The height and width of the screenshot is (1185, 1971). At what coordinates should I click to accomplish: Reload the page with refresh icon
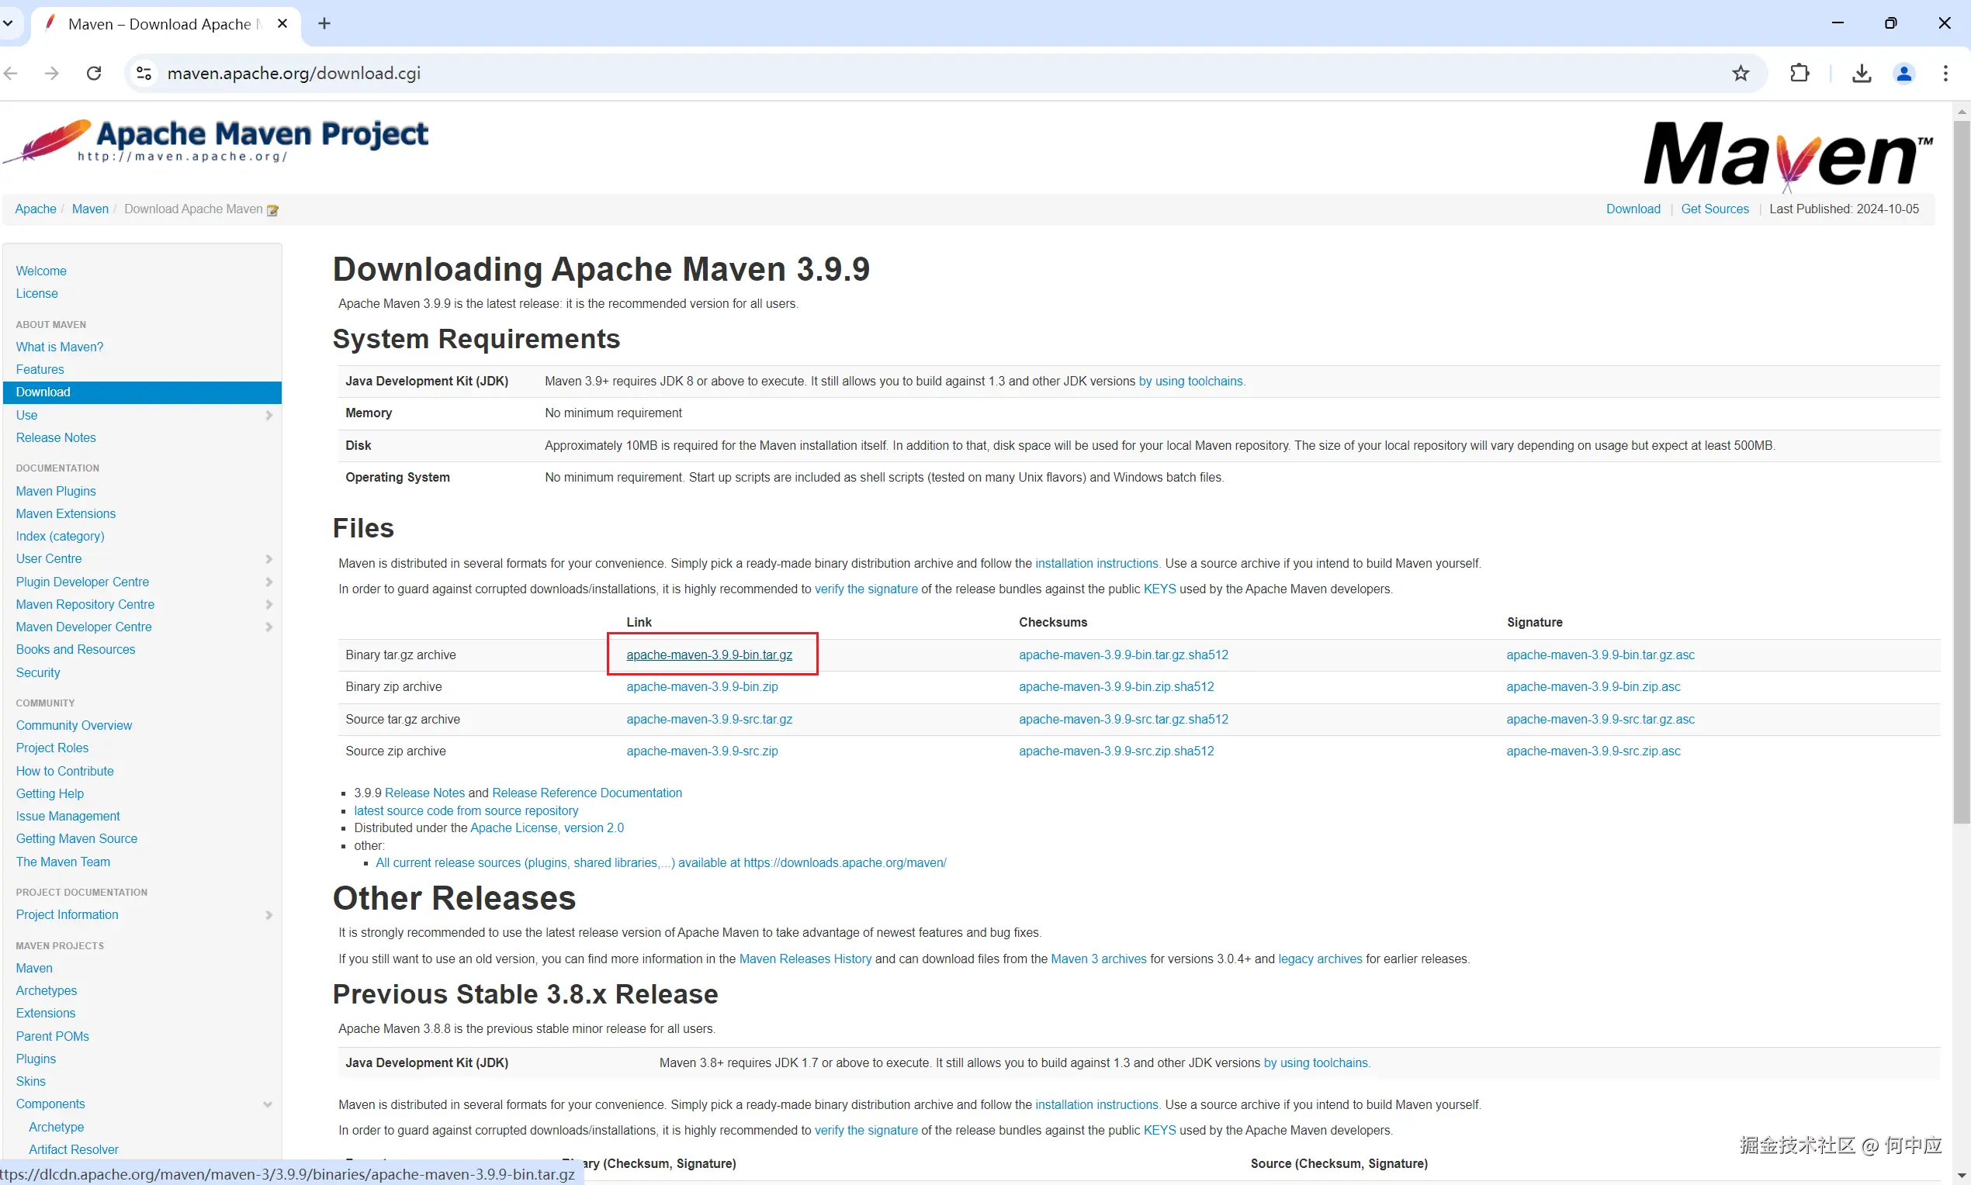click(93, 74)
